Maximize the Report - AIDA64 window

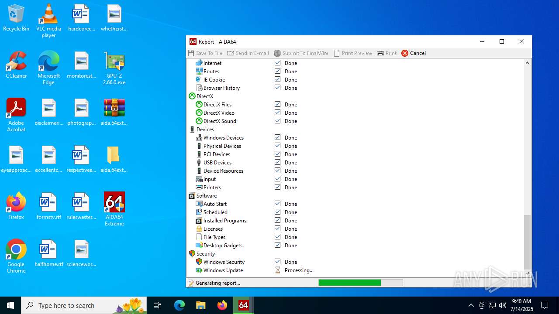coord(502,41)
